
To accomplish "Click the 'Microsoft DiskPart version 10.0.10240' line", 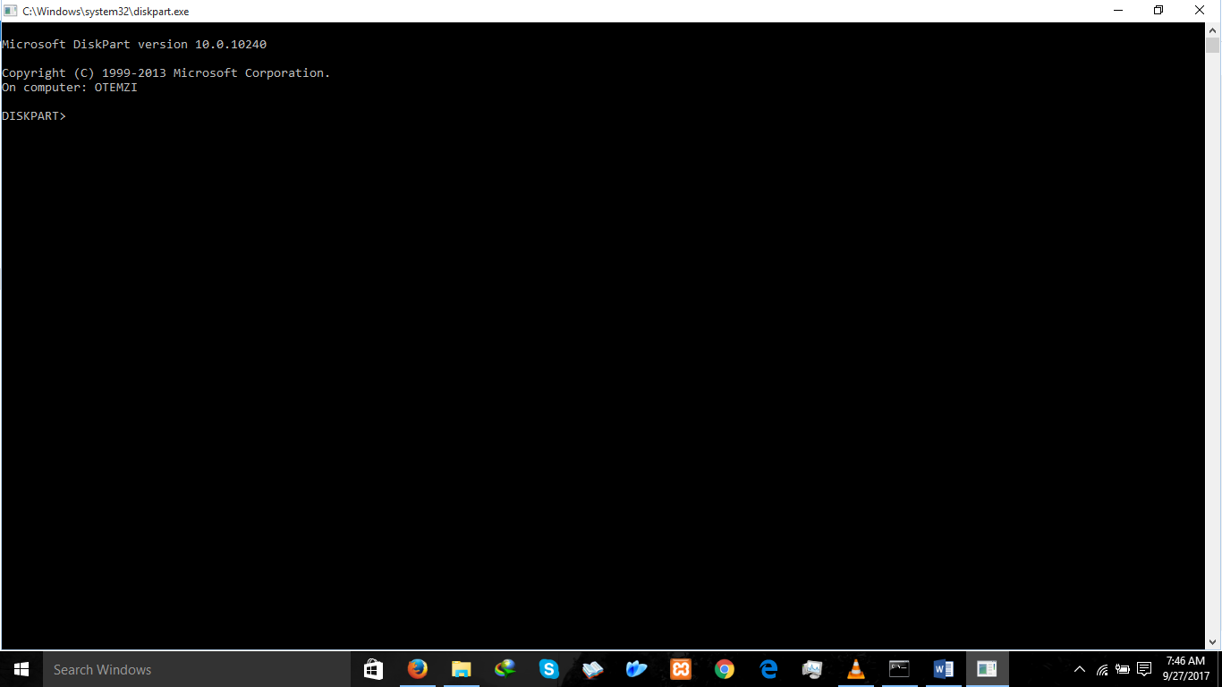I will 134,45.
